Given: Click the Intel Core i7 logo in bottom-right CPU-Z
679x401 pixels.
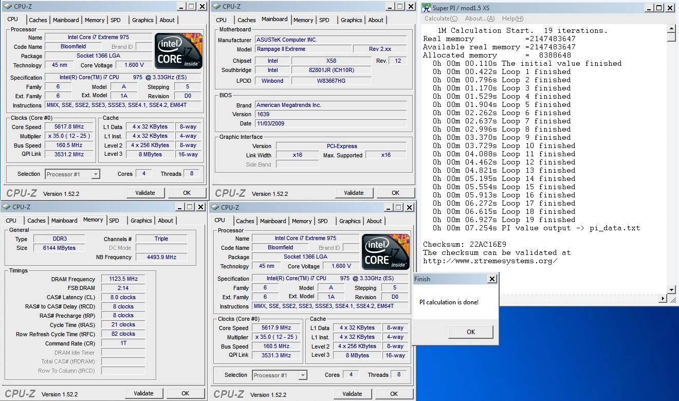Looking at the screenshot, I should tap(386, 252).
